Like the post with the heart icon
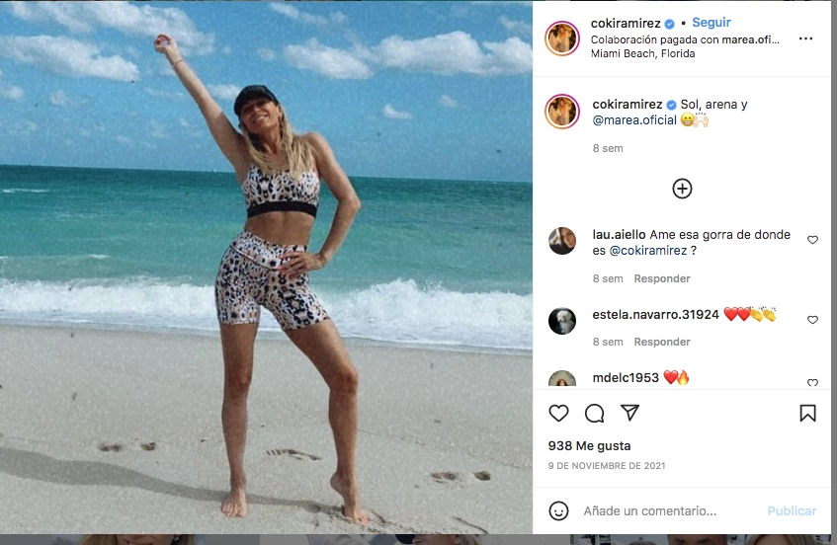Viewport: 837px width, 545px height. [x=558, y=413]
